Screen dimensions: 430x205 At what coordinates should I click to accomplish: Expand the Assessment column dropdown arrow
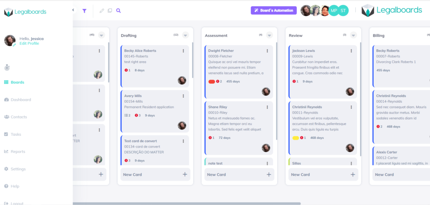coord(269,35)
